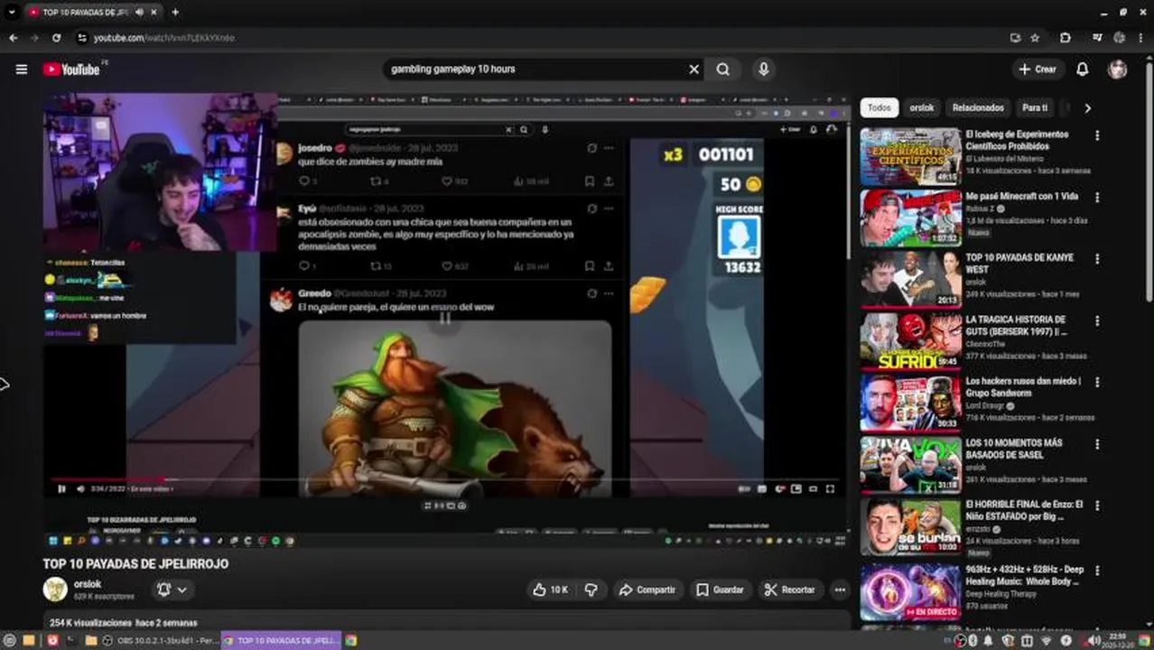Open LA TRAGICA HISTORIA DE GUTS thumbnail
This screenshot has width=1154, height=650.
[910, 341]
